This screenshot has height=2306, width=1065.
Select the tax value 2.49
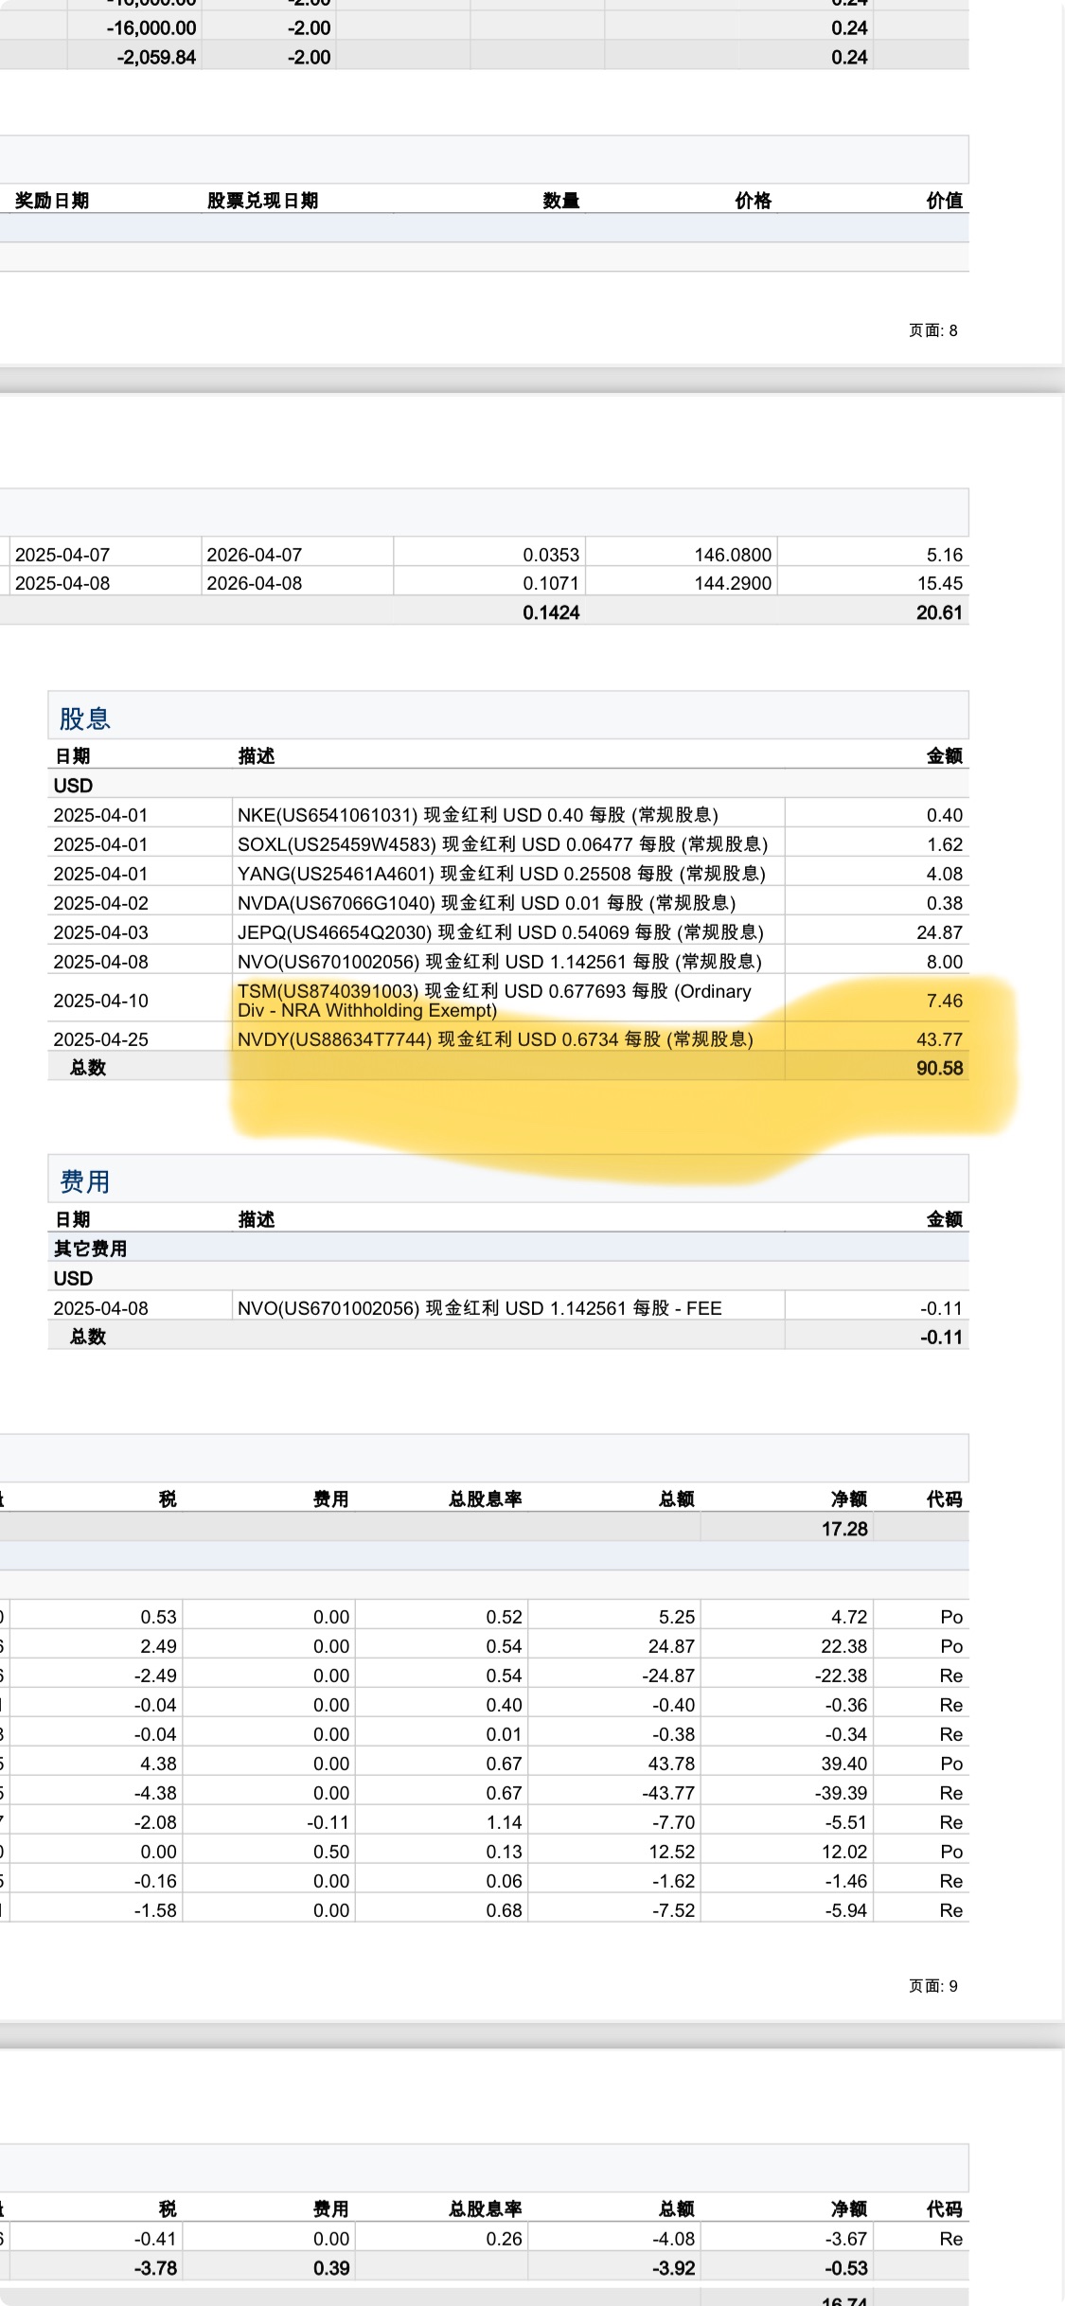158,1646
